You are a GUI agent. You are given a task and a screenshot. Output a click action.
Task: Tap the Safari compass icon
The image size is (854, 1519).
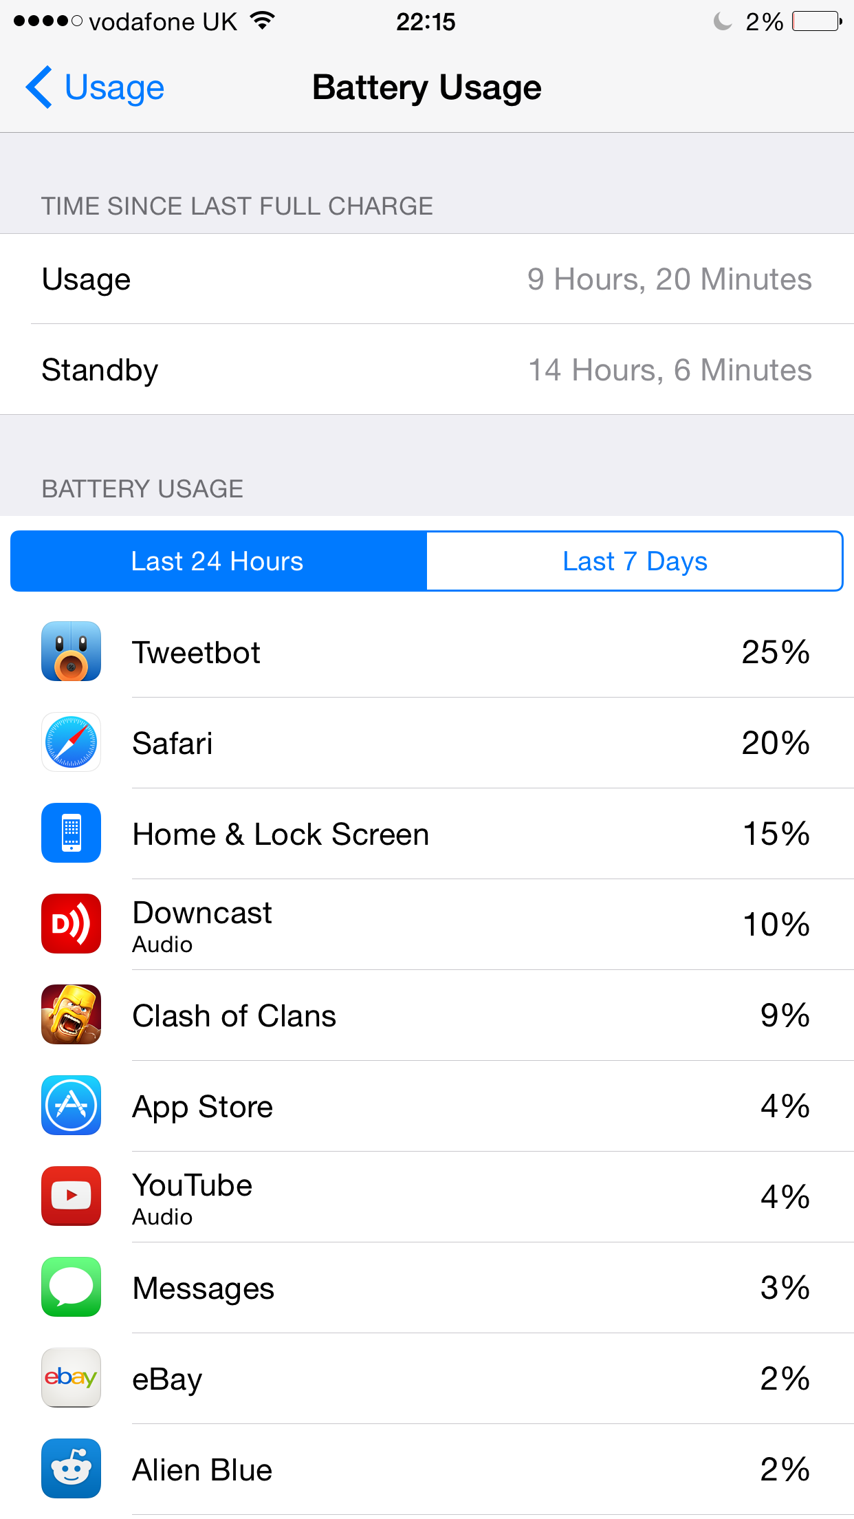click(71, 742)
